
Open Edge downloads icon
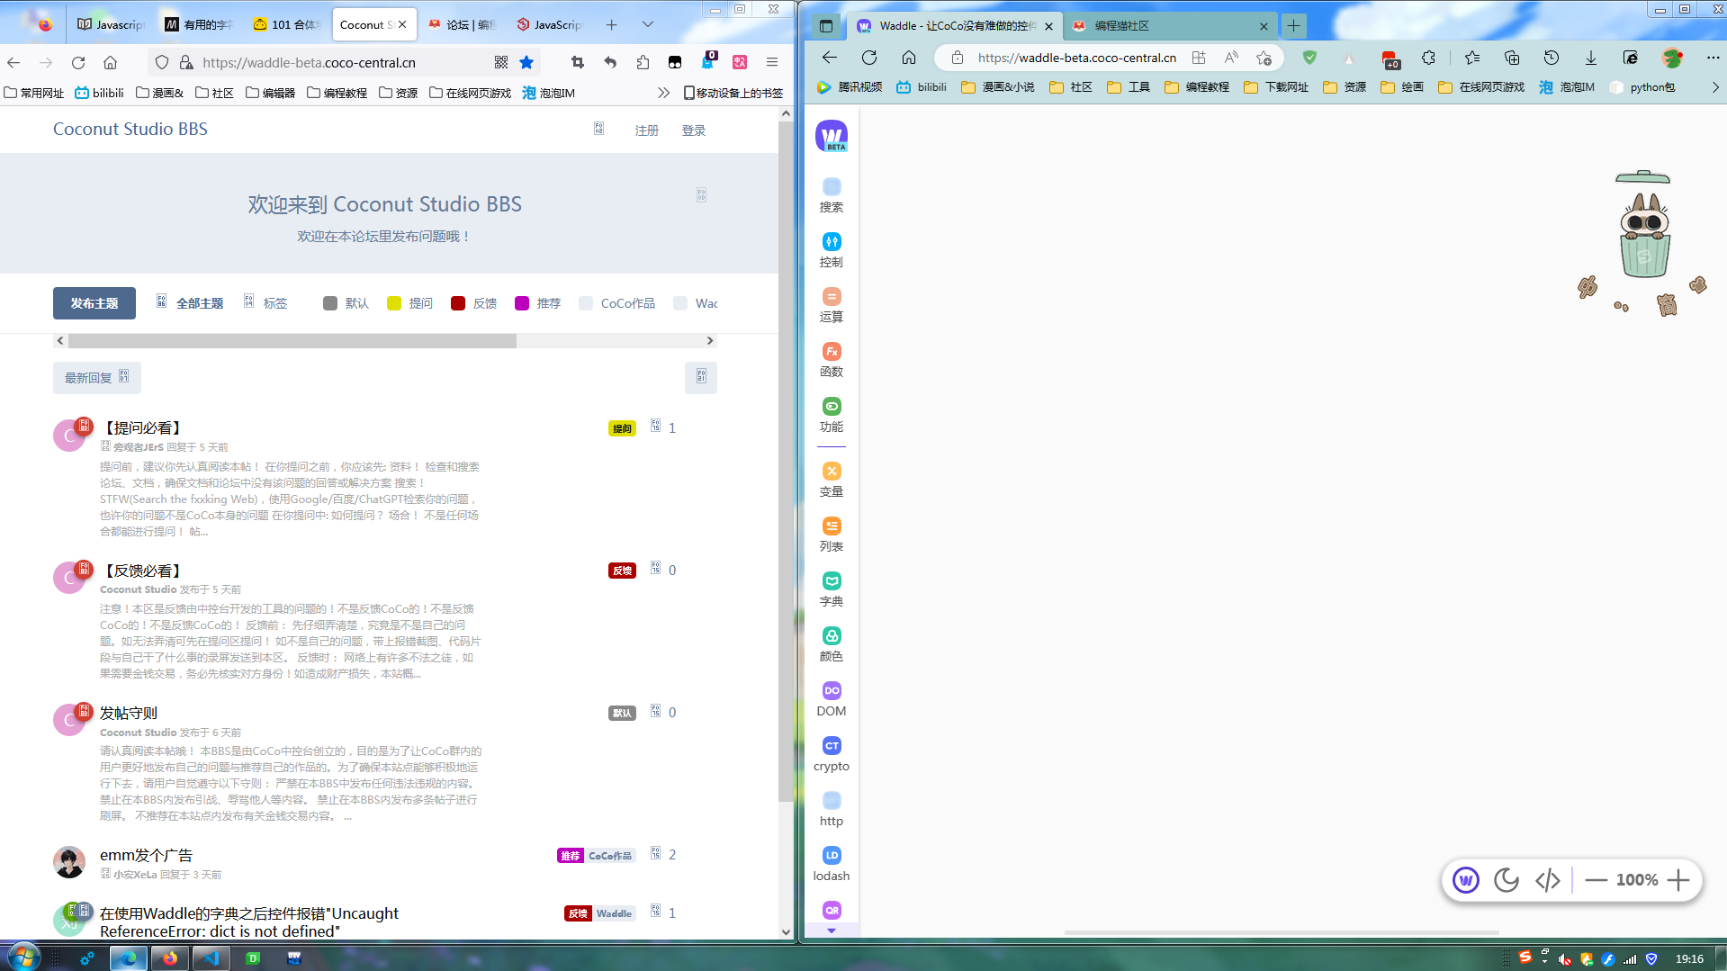pyautogui.click(x=1591, y=58)
